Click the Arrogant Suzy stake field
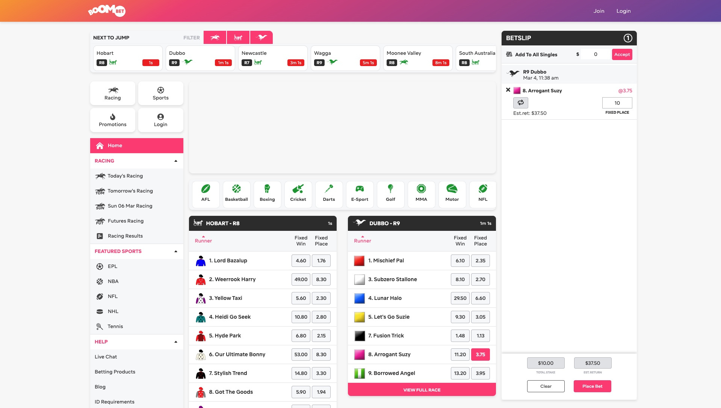The height and width of the screenshot is (408, 721). [x=617, y=103]
